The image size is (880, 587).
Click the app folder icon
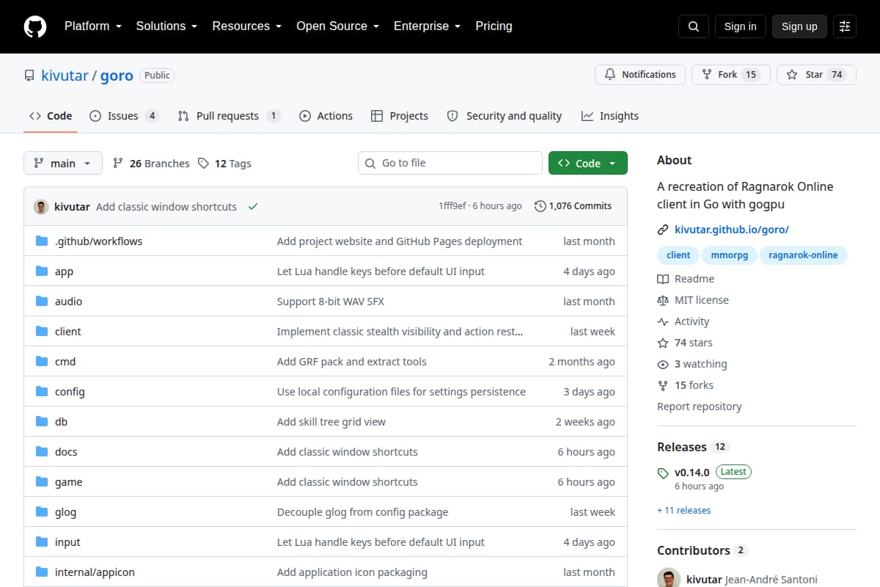(42, 271)
